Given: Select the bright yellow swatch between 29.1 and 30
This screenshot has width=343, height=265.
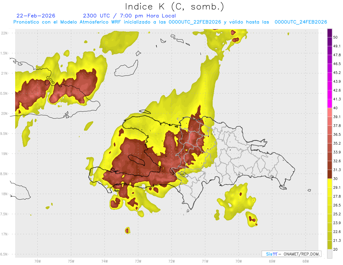Looking at the screenshot, I should [330, 183].
